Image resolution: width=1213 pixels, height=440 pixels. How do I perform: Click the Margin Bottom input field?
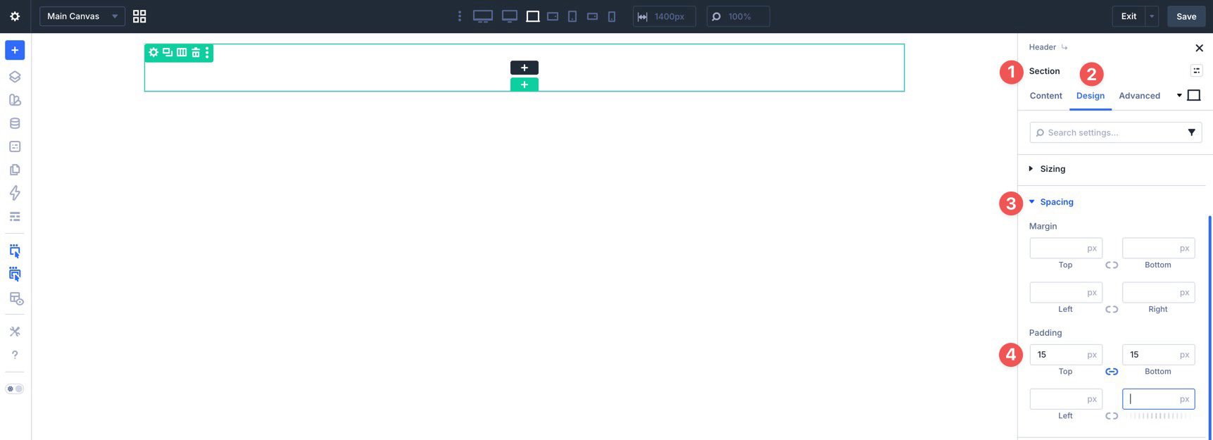(x=1158, y=248)
